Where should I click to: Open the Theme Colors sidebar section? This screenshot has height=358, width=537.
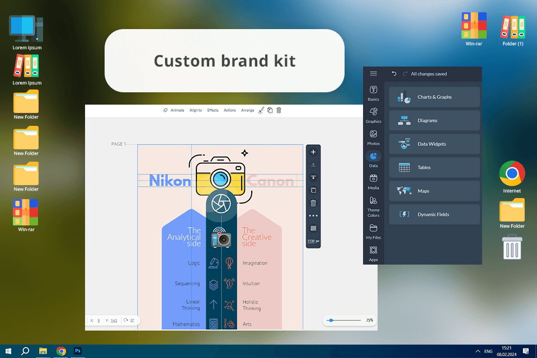(x=373, y=207)
